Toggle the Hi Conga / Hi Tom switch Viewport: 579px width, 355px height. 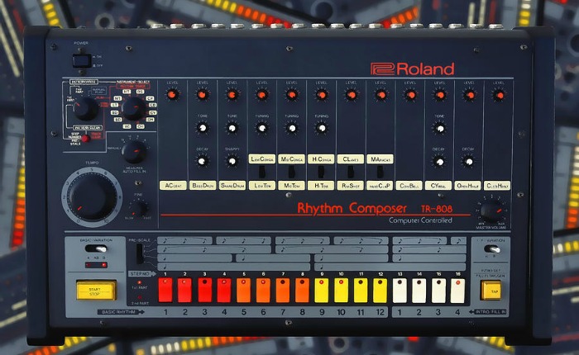[x=321, y=172]
